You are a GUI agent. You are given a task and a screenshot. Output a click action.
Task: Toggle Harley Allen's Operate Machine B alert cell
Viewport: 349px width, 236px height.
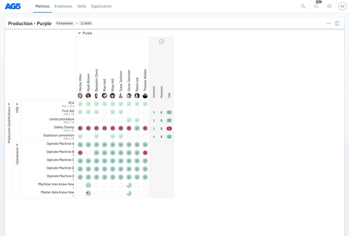click(x=80, y=153)
